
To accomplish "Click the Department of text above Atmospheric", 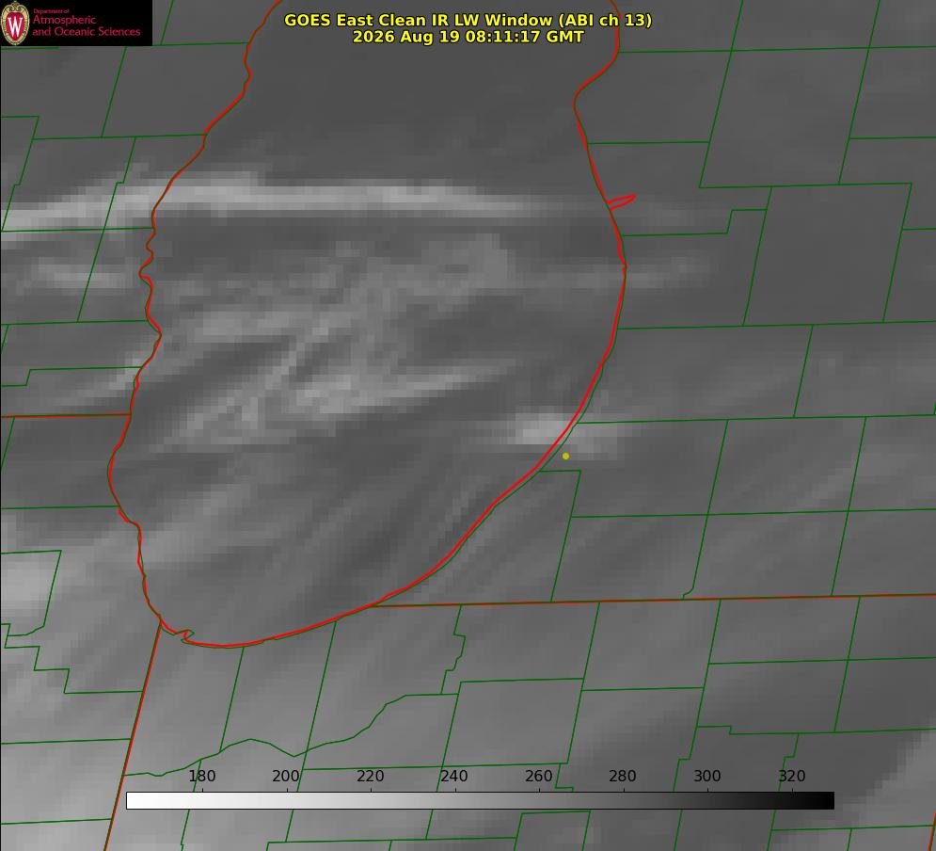I will coord(51,11).
